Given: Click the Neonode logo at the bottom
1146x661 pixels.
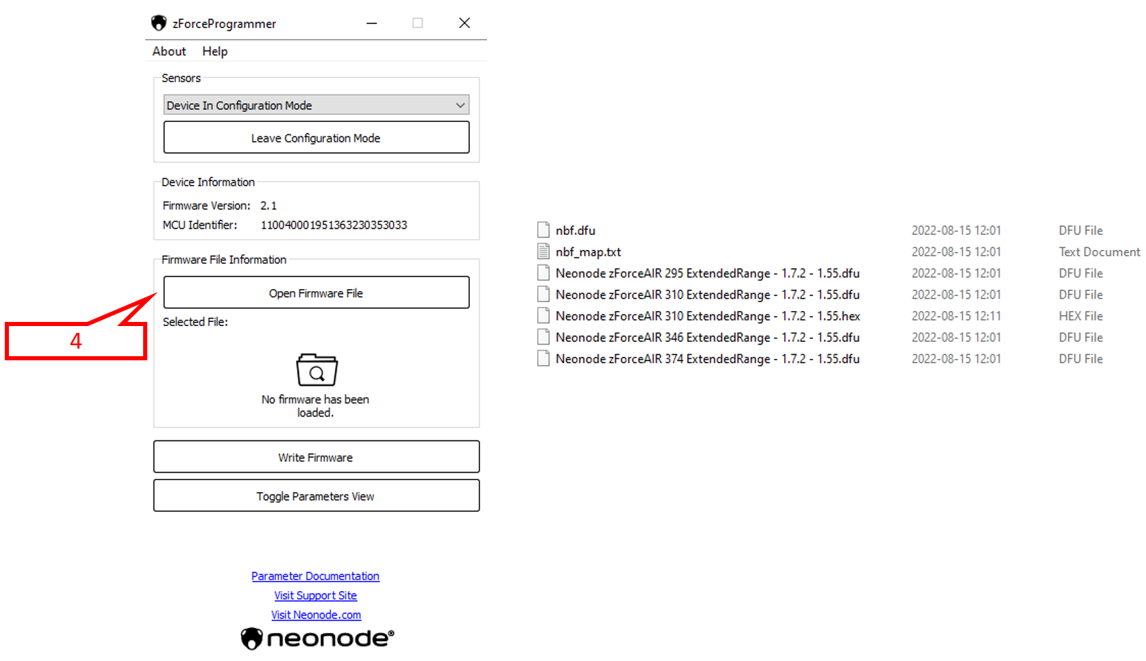Looking at the screenshot, I should [x=317, y=638].
